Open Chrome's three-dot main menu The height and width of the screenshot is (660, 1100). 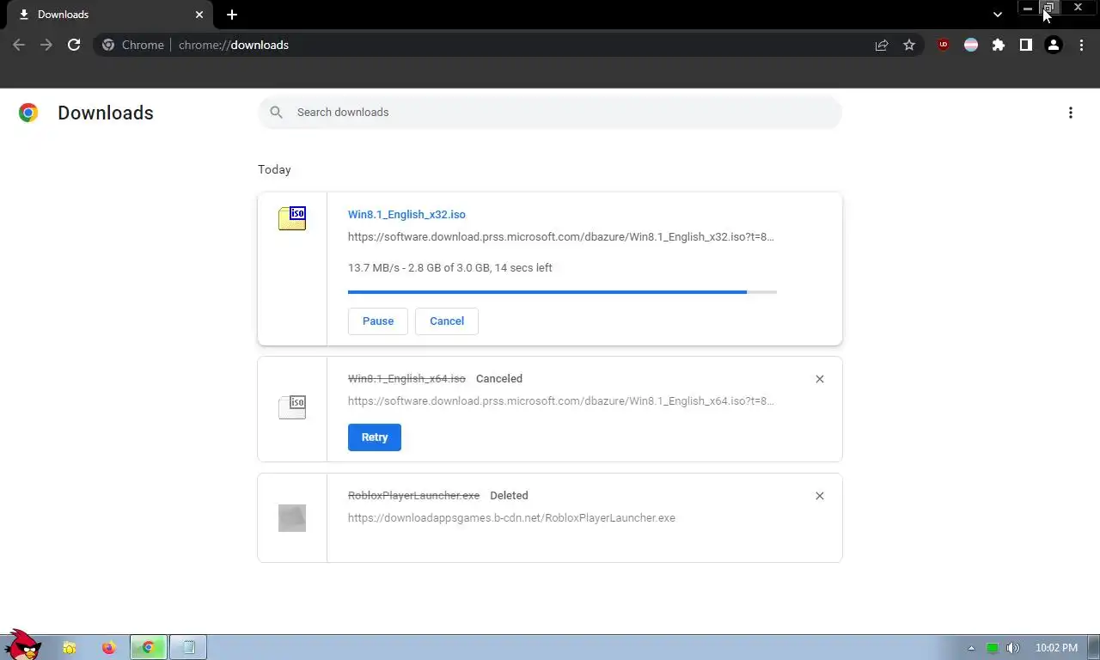(x=1081, y=45)
